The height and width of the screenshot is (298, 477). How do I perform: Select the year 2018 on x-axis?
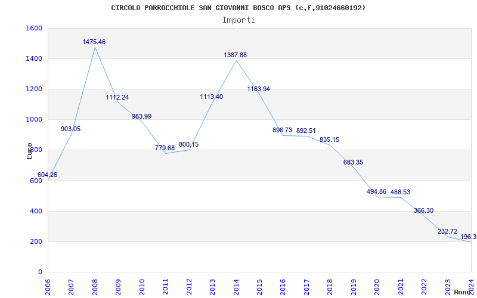(330, 287)
